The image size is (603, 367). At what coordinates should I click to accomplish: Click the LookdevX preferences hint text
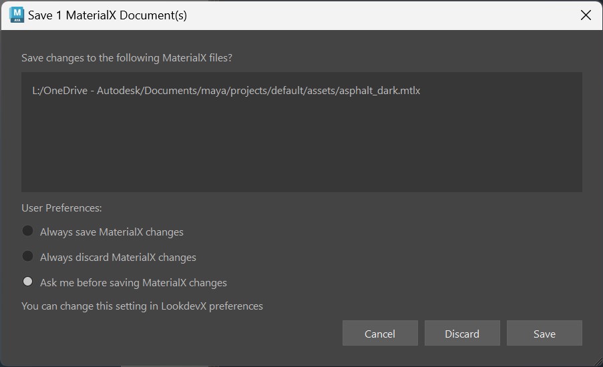[x=142, y=306]
